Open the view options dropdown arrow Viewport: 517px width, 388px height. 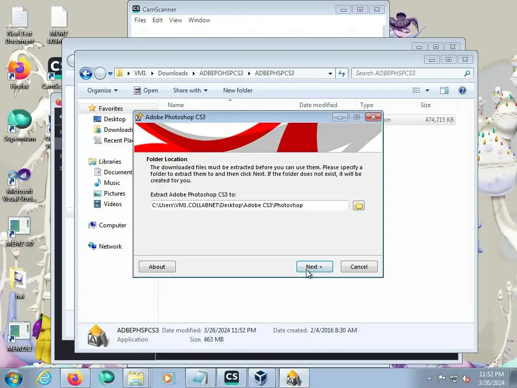click(427, 90)
